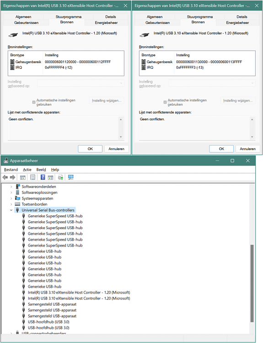This screenshot has height=343, width=263.
Task: Open Instelling gebaseerd op dropdown, IRQ (-13) dialog
Action: [212, 83]
